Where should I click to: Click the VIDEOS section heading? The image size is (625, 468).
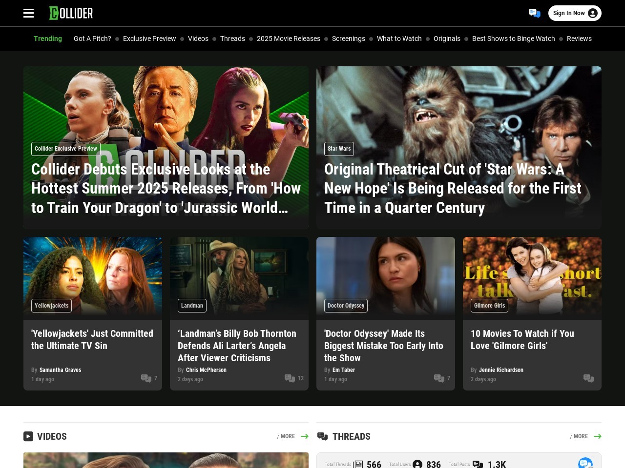point(52,436)
